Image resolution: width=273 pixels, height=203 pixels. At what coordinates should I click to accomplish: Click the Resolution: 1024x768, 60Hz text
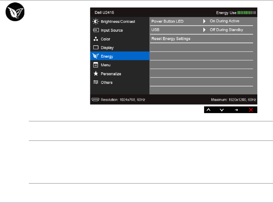pyautogui.click(x=123, y=100)
